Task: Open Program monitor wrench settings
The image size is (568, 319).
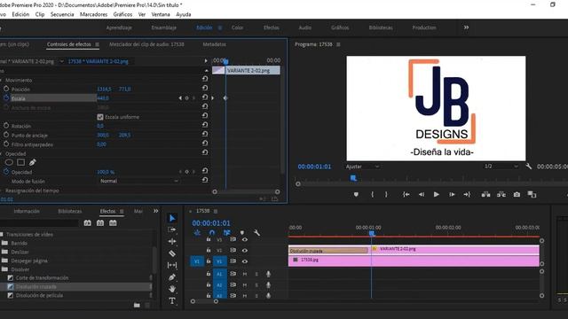Action: coord(529,167)
